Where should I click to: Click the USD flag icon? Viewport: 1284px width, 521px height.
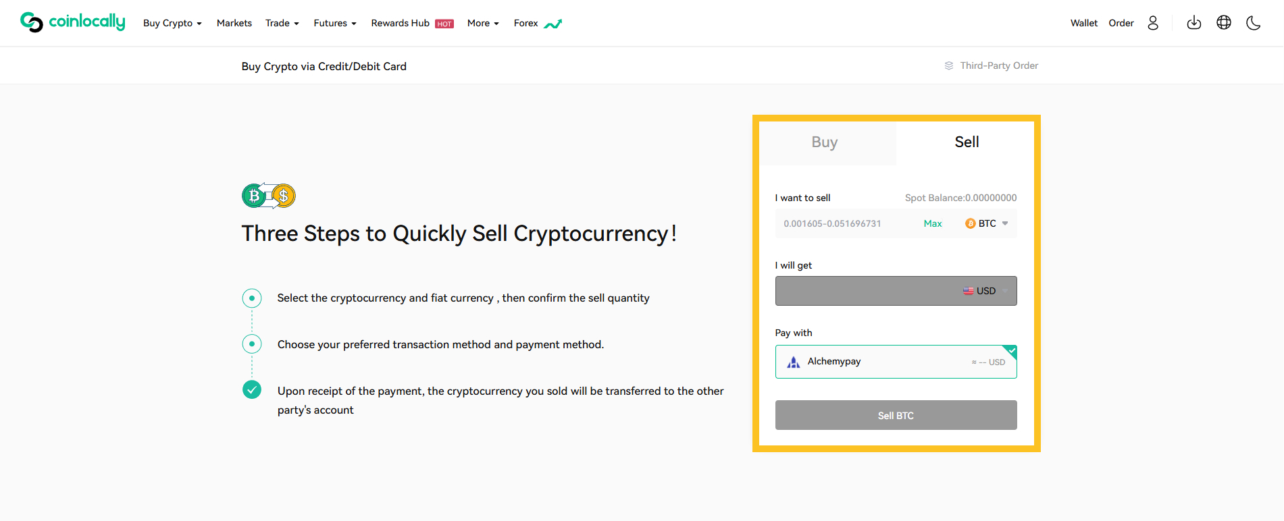click(969, 291)
